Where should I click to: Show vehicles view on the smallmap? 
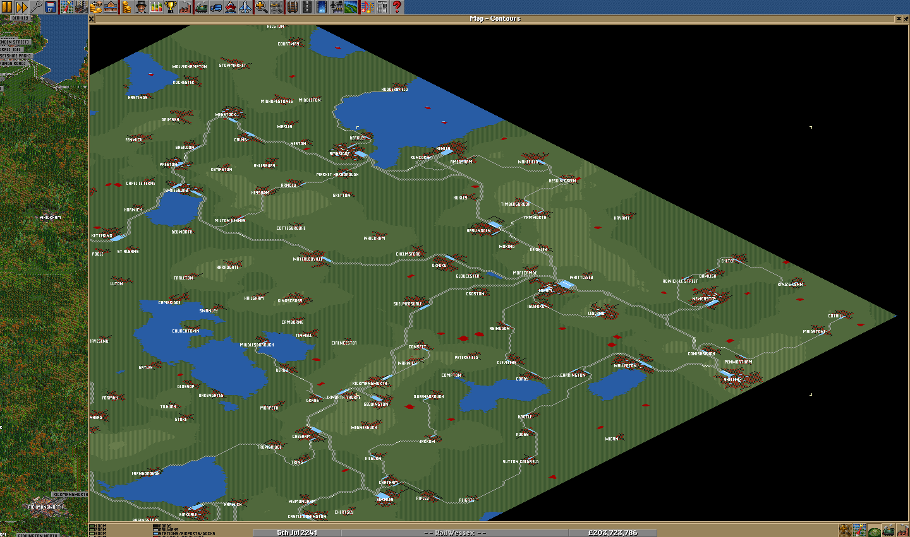coord(889,530)
